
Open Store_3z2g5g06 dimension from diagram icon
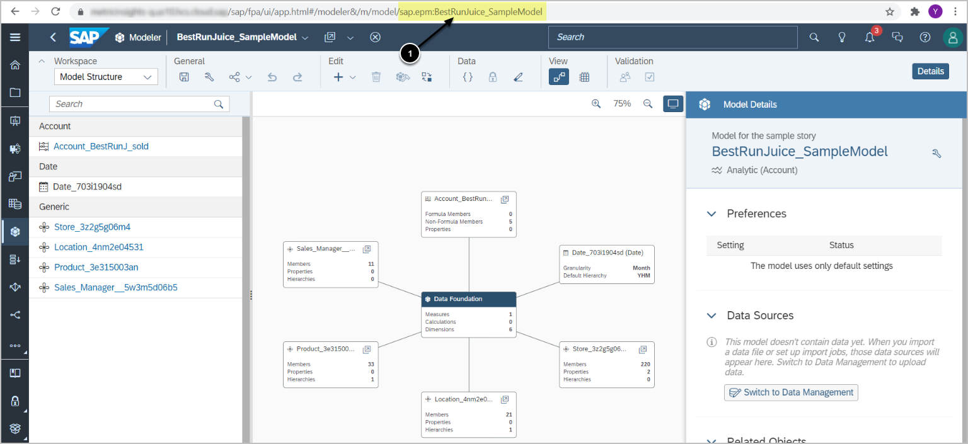pyautogui.click(x=643, y=349)
